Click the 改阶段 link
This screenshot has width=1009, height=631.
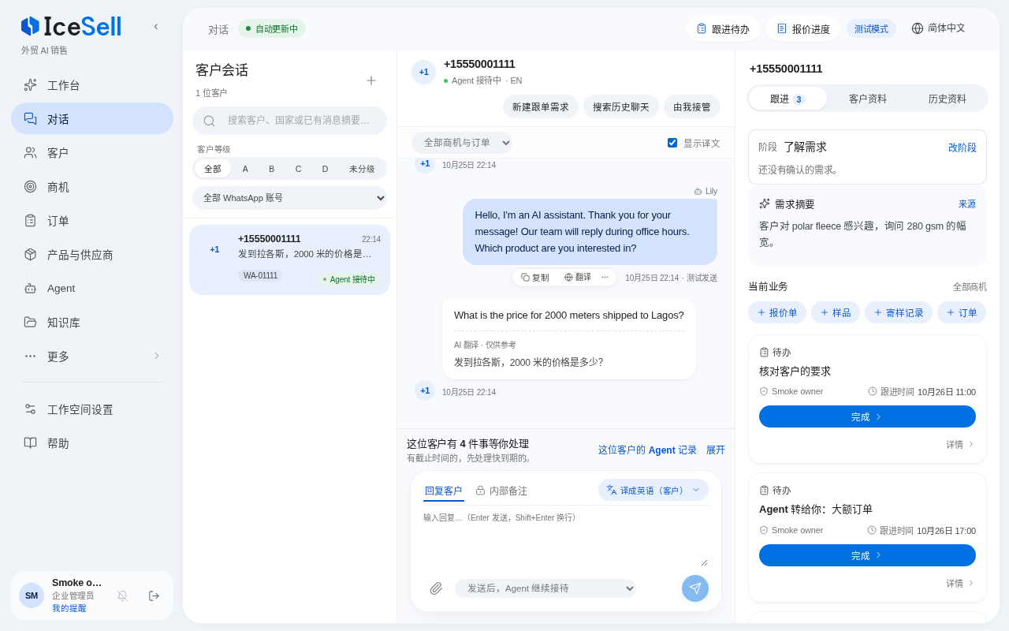click(962, 147)
